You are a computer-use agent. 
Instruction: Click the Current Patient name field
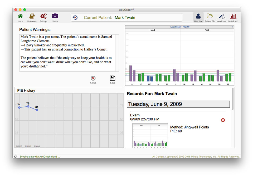coord(127,18)
